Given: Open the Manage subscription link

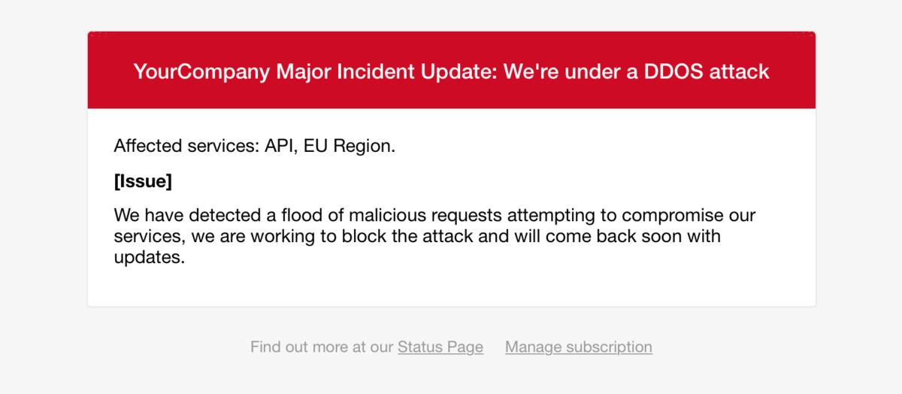Looking at the screenshot, I should pos(579,347).
